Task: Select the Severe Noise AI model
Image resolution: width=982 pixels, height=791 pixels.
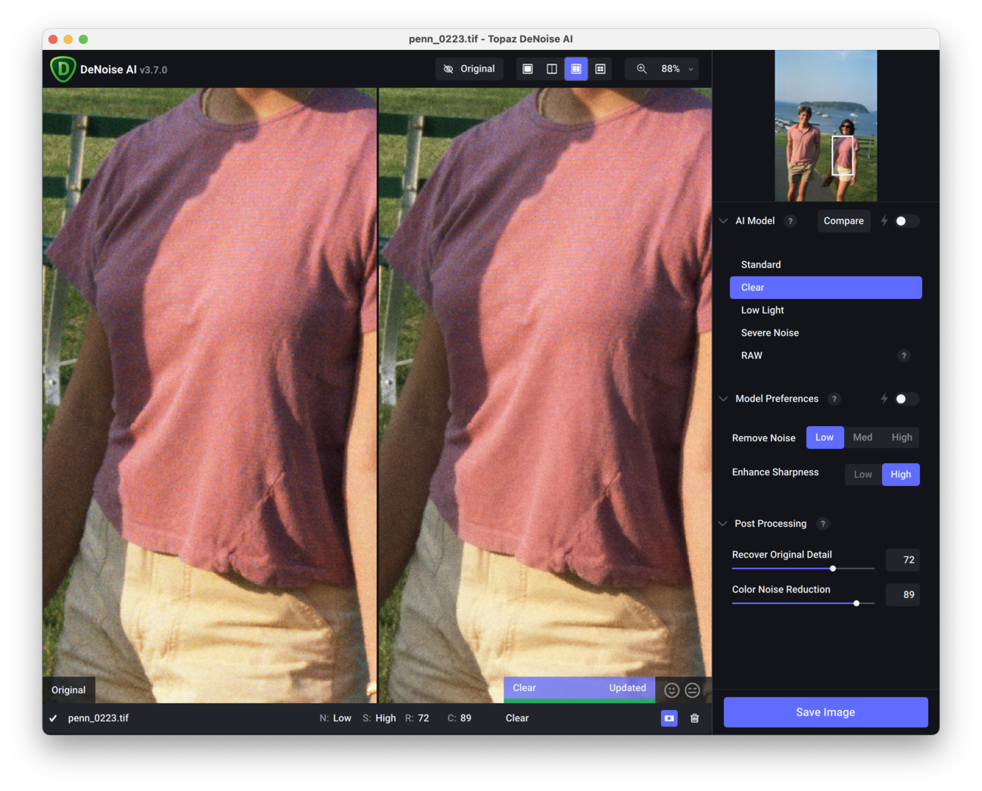Action: click(769, 333)
